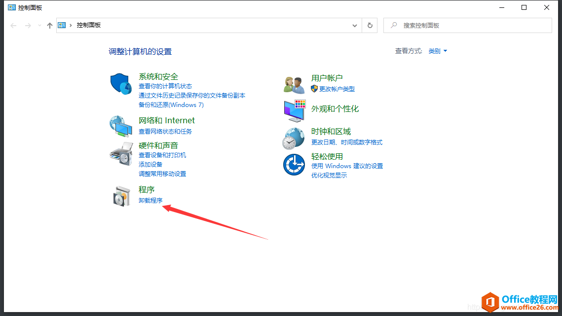
Task: Open 轻松使用 category
Action: [327, 157]
